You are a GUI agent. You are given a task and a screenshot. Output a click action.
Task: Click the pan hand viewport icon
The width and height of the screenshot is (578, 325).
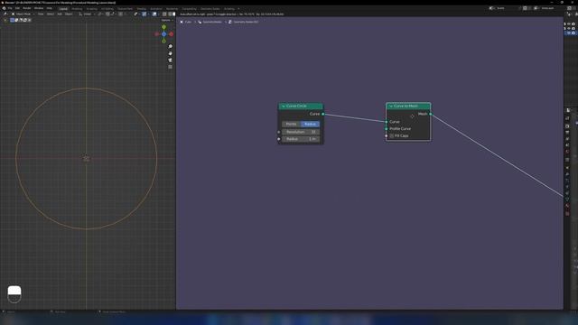click(x=170, y=53)
